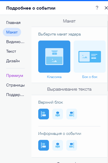This screenshot has width=108, height=163.
Task: Switch to the Текст tab
Action: tap(11, 51)
